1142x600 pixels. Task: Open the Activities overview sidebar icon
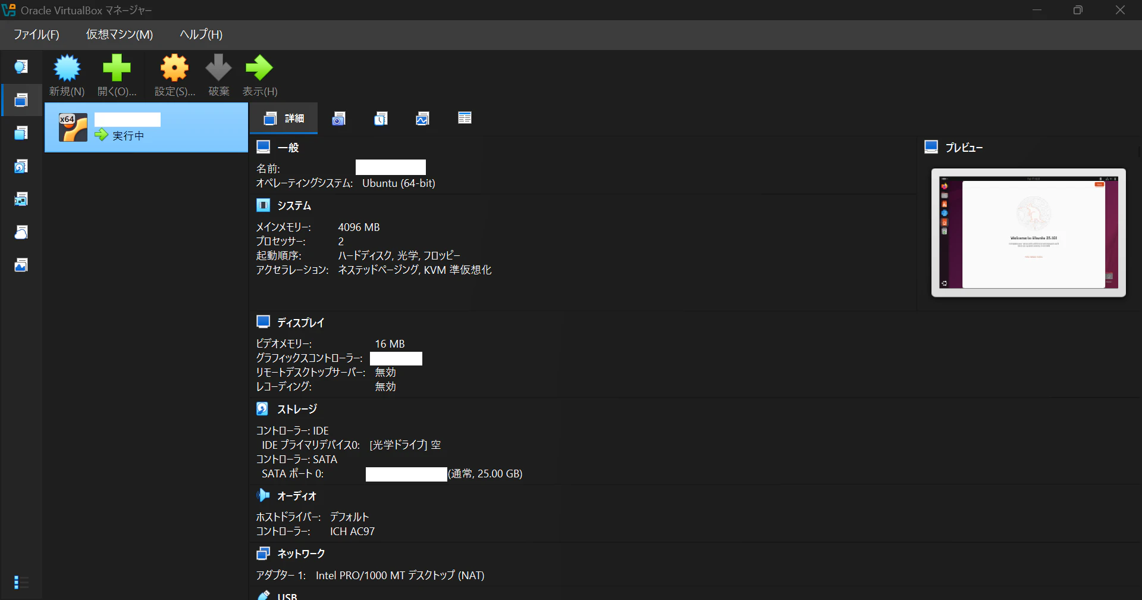(x=21, y=265)
